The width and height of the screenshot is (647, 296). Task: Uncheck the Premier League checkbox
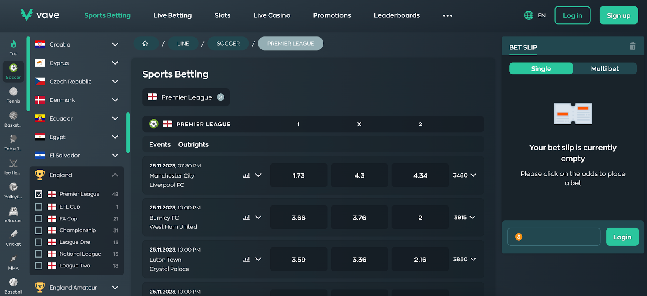[38, 194]
